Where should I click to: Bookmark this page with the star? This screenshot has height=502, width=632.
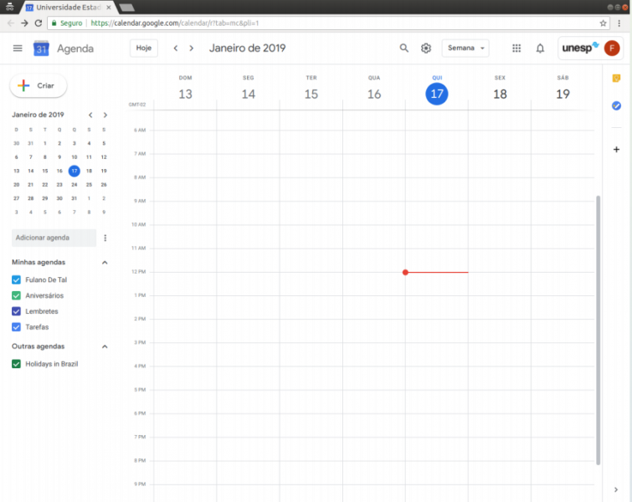pos(603,23)
